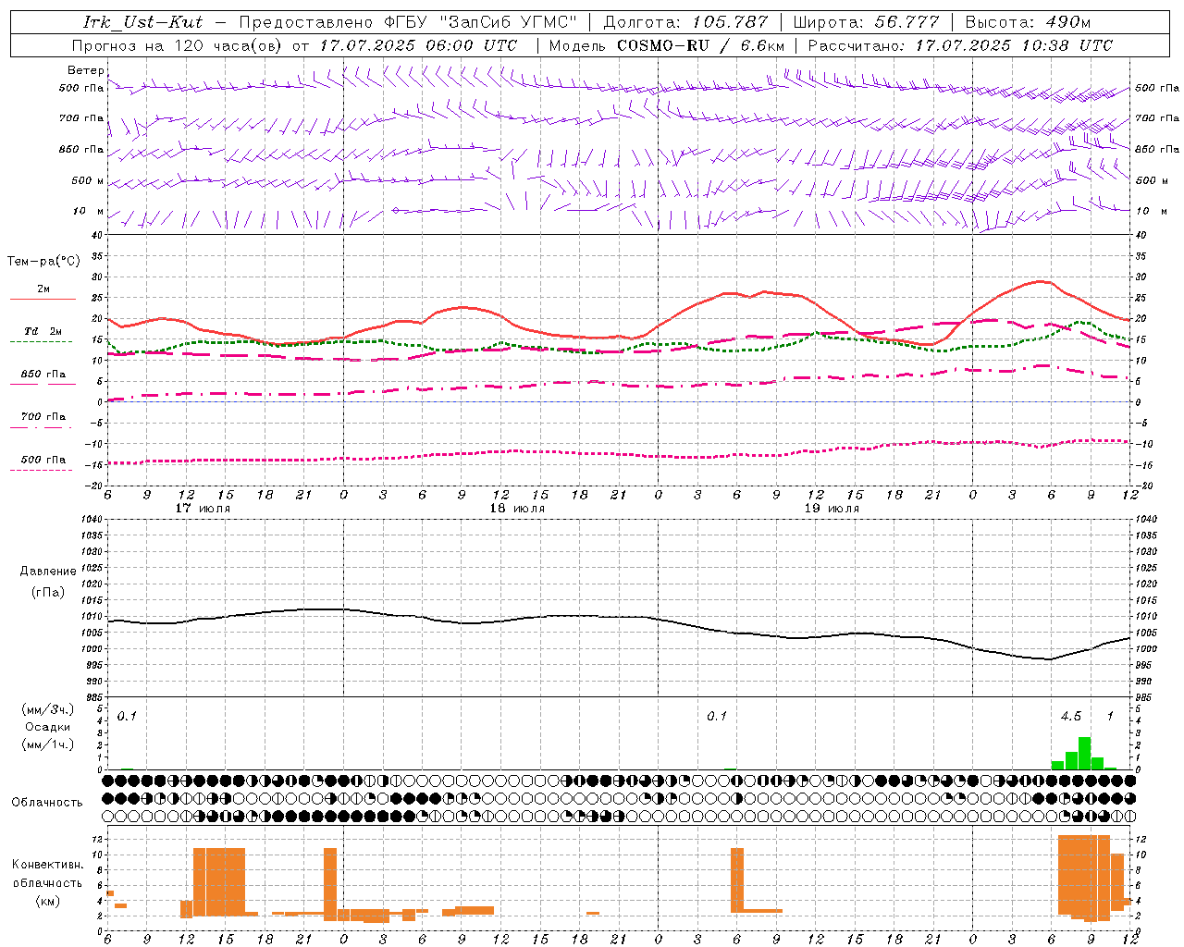Click the station name "Irk_Ust-Kut"

tap(143, 22)
